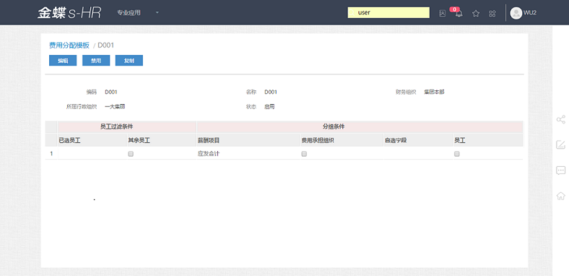Click the 自选字段 column header
Viewport: 569px width, 276px height.
(x=418, y=140)
